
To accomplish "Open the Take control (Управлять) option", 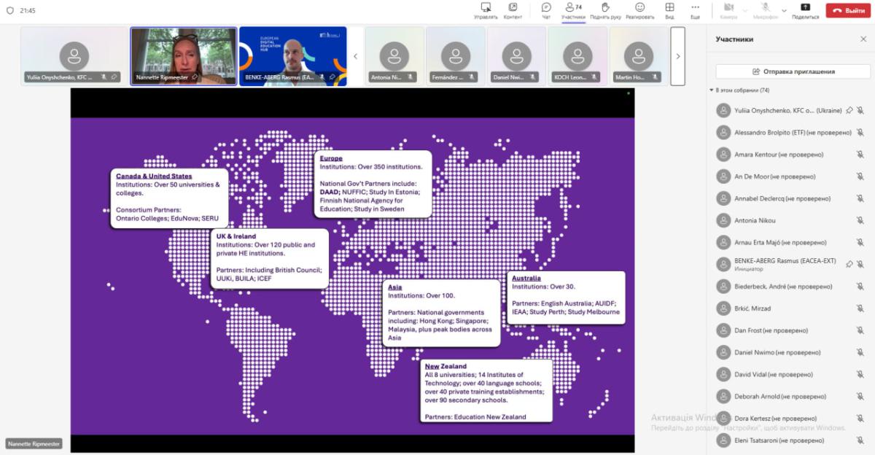I will pyautogui.click(x=486, y=10).
